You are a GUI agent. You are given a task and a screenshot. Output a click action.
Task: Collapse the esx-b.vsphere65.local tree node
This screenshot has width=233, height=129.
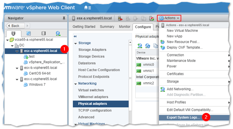17,68
